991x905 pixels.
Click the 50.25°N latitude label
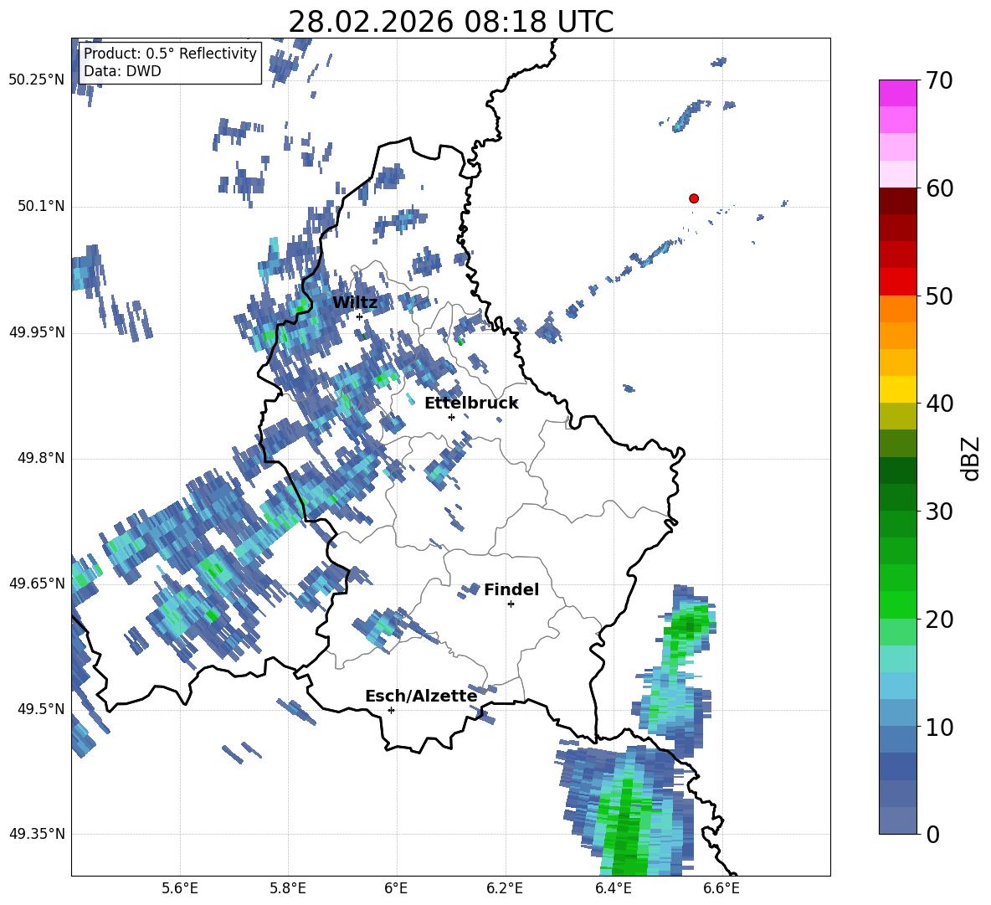[x=37, y=80]
